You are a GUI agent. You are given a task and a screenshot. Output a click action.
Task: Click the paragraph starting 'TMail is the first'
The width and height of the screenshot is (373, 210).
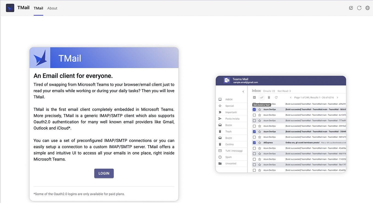(104, 119)
